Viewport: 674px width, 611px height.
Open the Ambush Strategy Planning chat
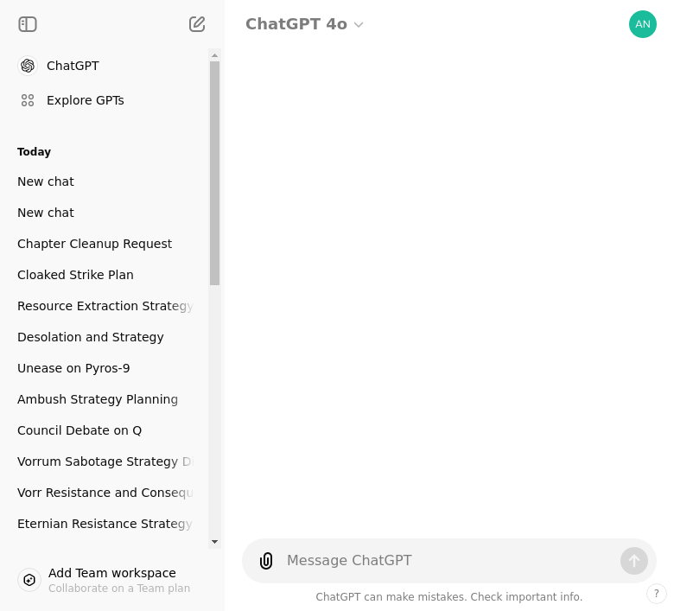coord(98,399)
